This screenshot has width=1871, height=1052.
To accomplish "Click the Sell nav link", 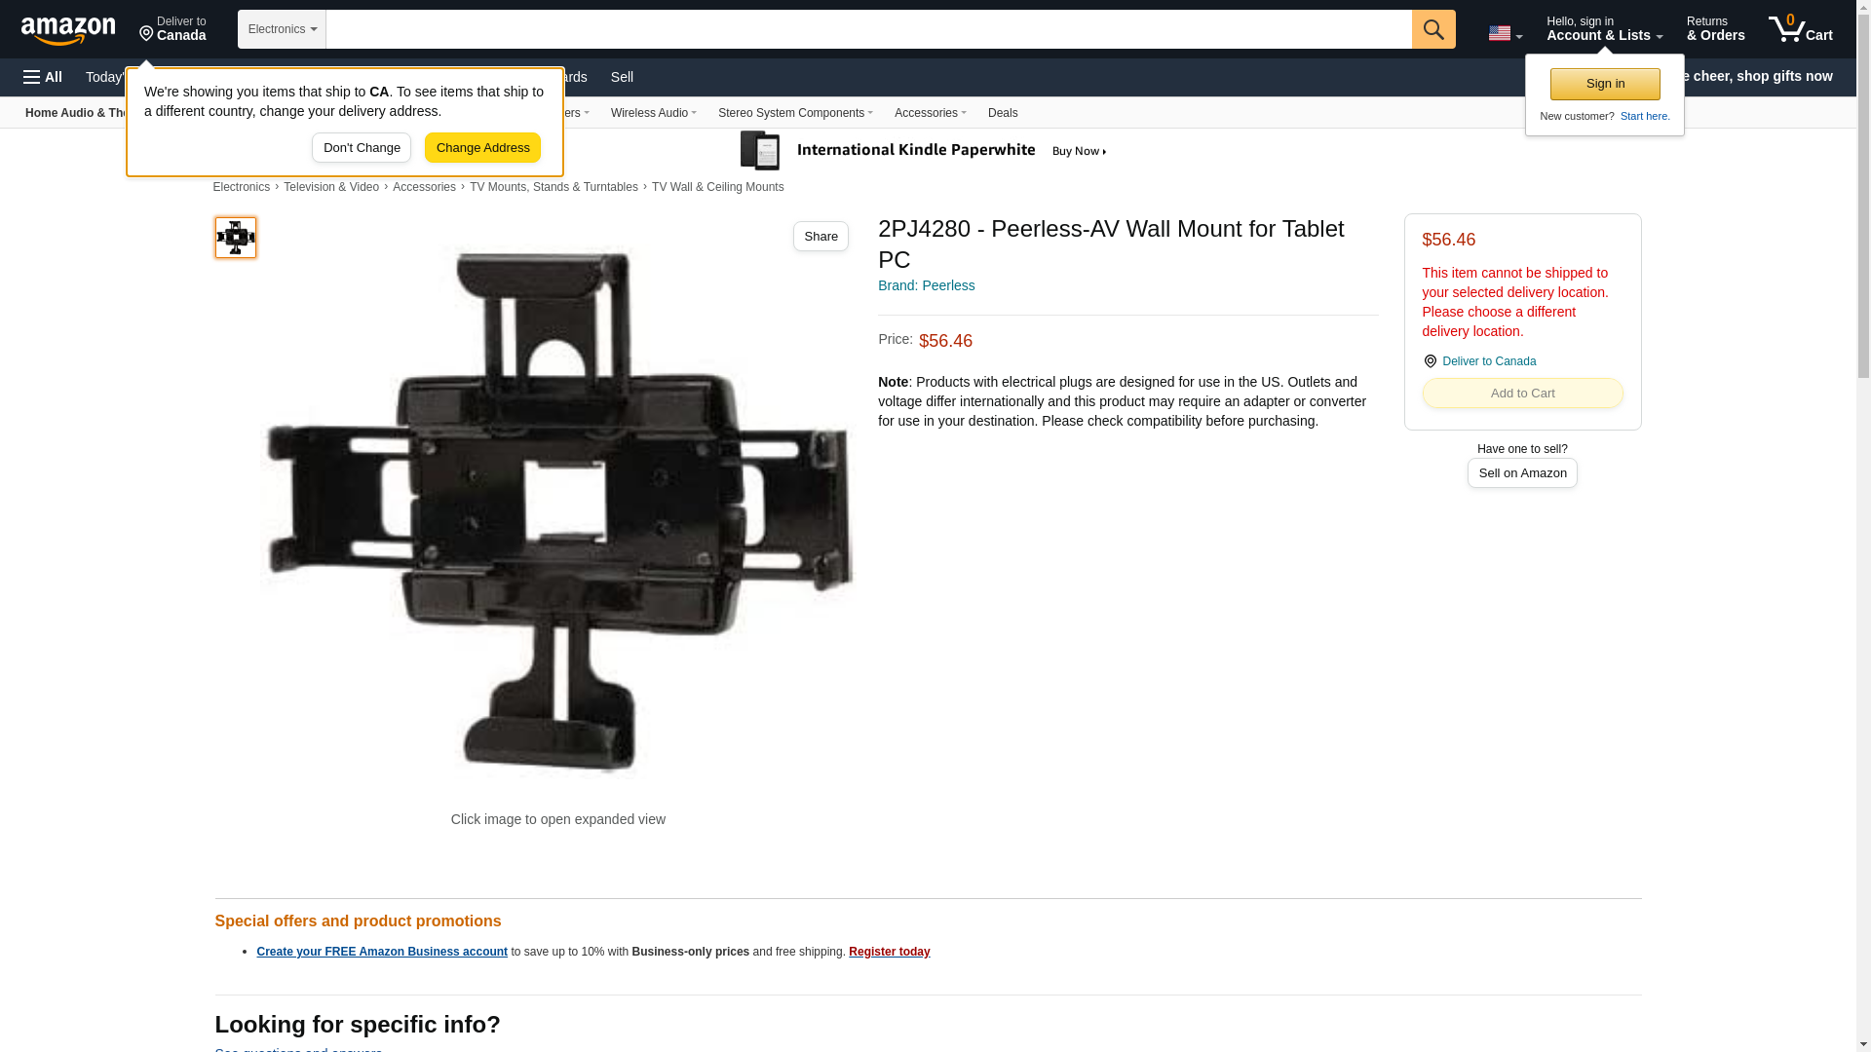I will click(622, 77).
